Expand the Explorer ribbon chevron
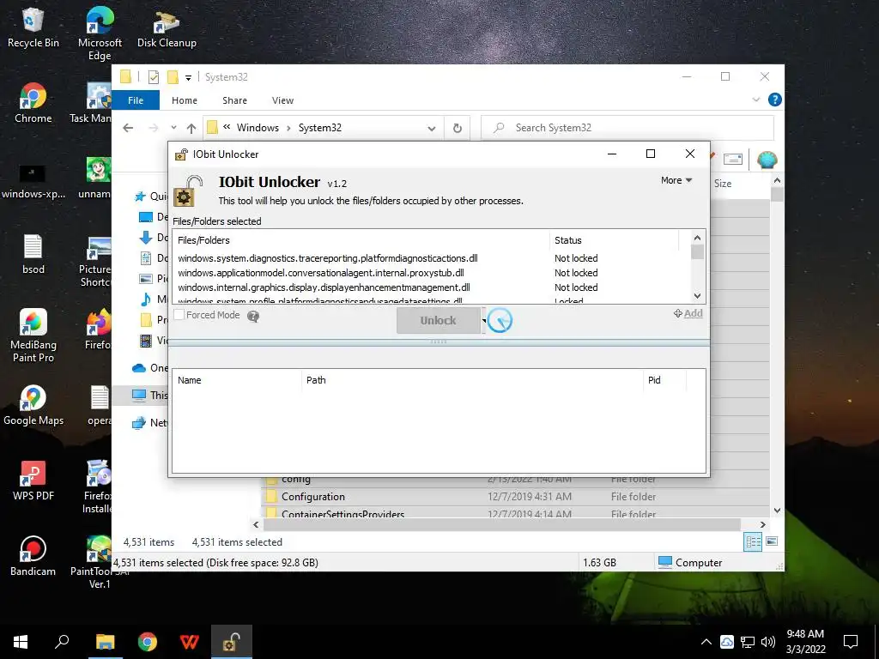The height and width of the screenshot is (659, 879). [x=755, y=100]
